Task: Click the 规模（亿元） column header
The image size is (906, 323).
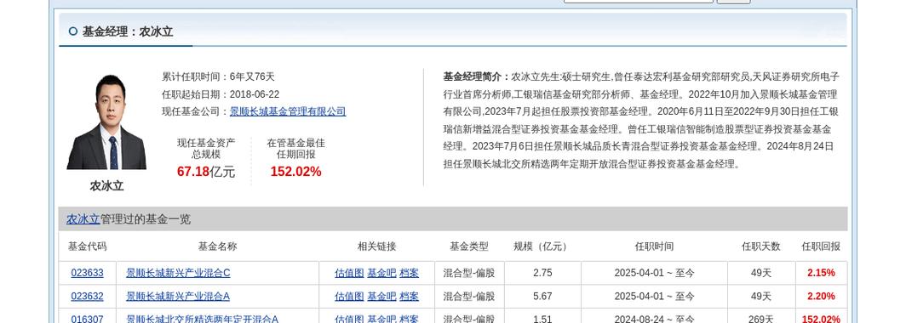Action: pos(542,246)
